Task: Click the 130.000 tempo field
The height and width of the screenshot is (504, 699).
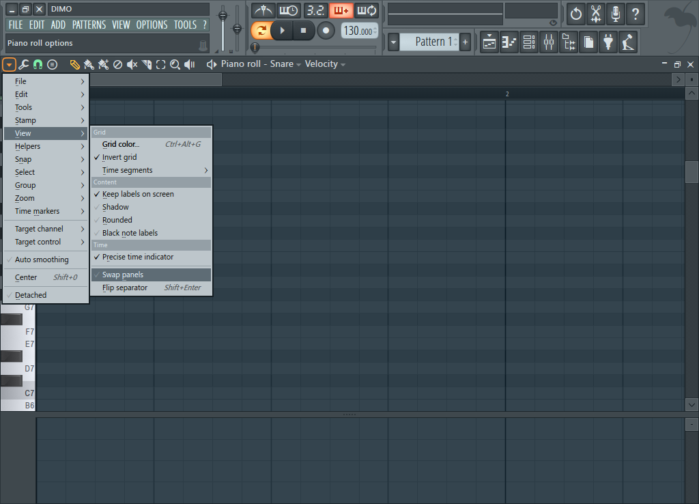Action: click(360, 31)
